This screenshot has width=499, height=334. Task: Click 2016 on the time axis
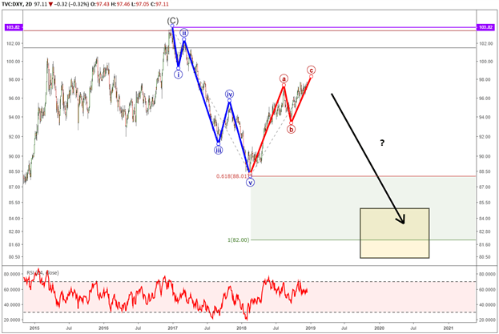click(x=103, y=328)
